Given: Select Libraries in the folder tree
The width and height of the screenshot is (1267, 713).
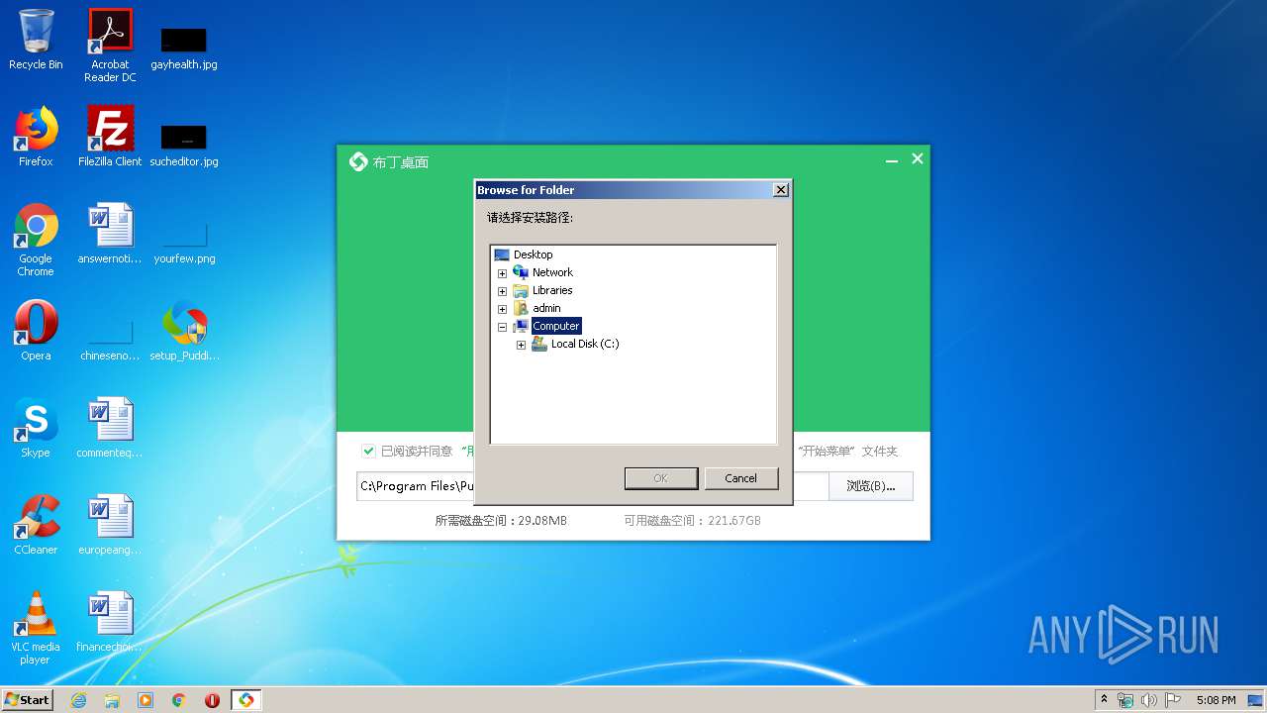Looking at the screenshot, I should tap(552, 290).
